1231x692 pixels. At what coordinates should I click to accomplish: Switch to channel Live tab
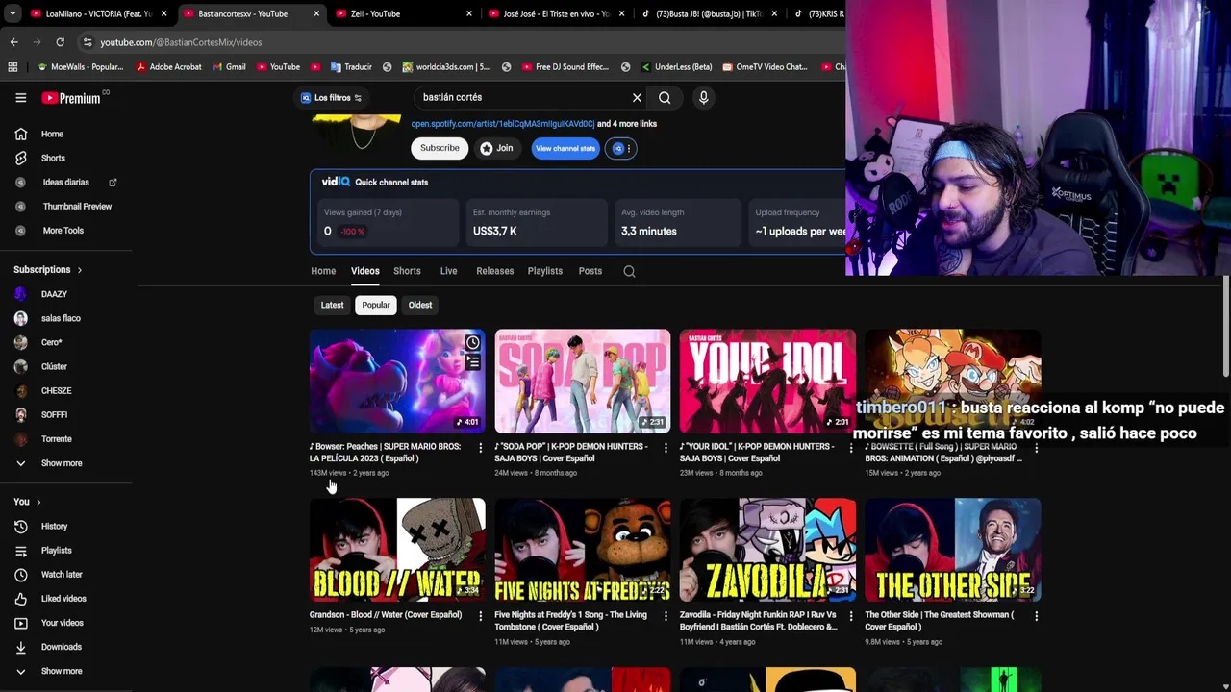(x=448, y=271)
